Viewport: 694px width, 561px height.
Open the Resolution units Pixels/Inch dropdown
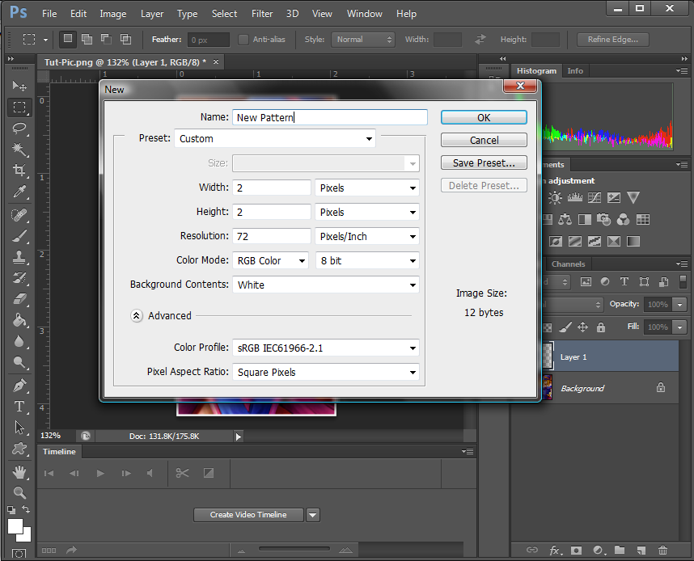point(367,237)
